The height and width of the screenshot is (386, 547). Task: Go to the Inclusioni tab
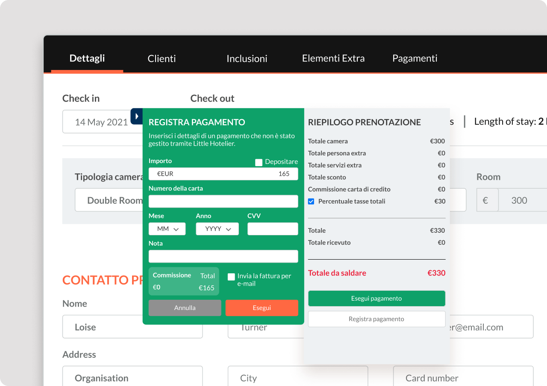[247, 58]
